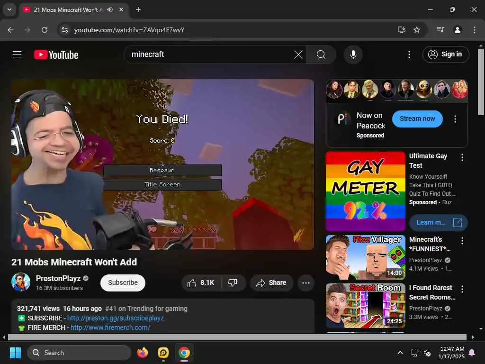Go to YouTube home via the logo
The image size is (485, 364).
(x=56, y=55)
